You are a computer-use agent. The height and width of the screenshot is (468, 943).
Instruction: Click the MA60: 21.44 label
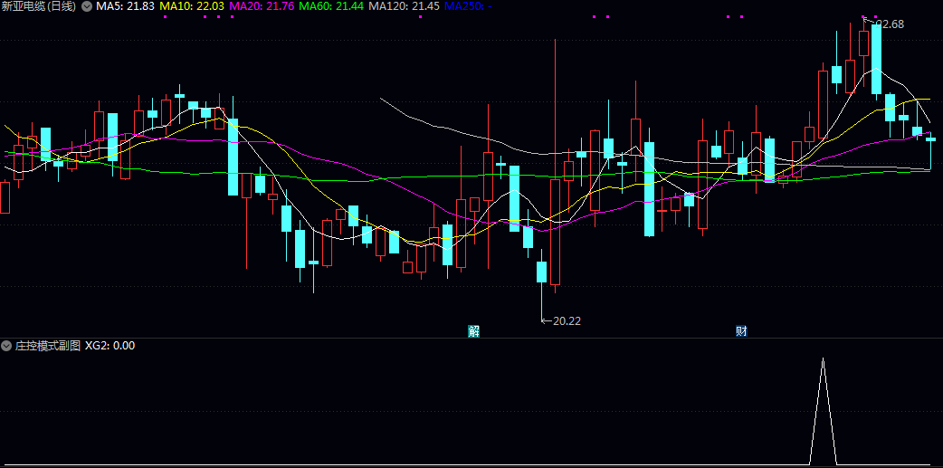coord(331,6)
